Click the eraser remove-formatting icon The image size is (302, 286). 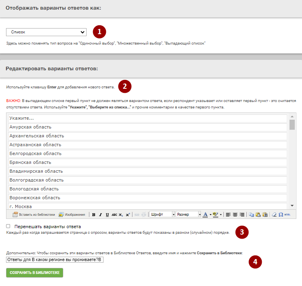[274, 214]
